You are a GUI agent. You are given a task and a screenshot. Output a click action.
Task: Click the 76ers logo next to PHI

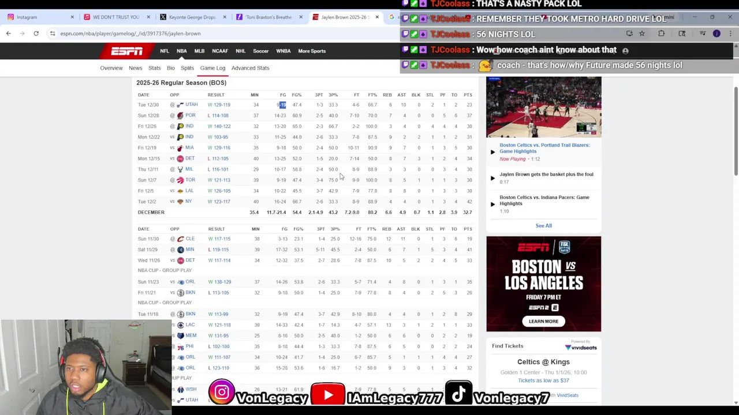[181, 346]
